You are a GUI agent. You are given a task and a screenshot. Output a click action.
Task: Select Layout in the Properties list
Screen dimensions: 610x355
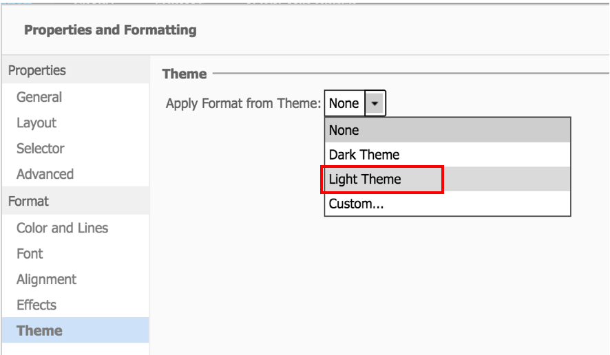click(x=36, y=122)
